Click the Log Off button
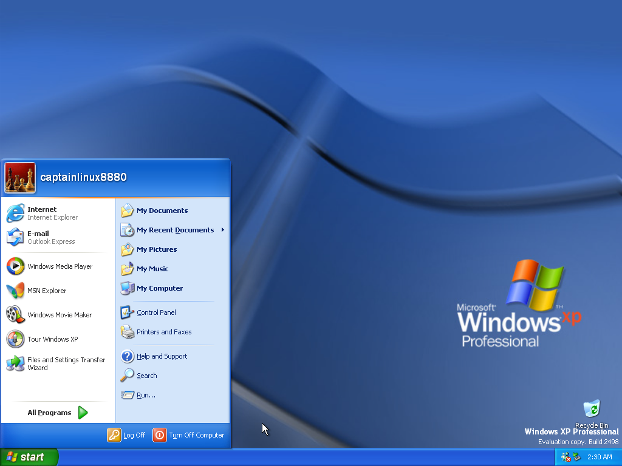 [127, 435]
